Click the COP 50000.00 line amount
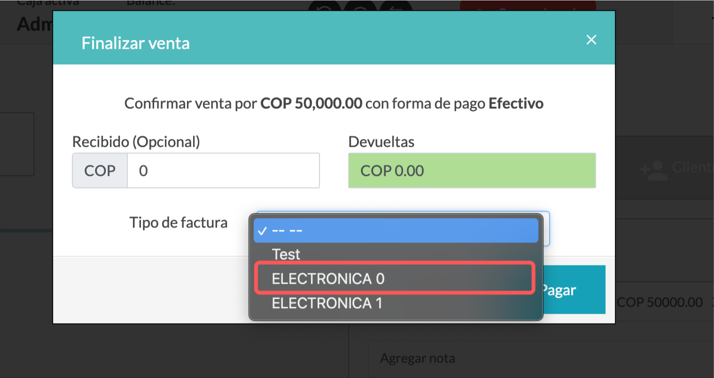This screenshot has height=378, width=714. point(660,302)
